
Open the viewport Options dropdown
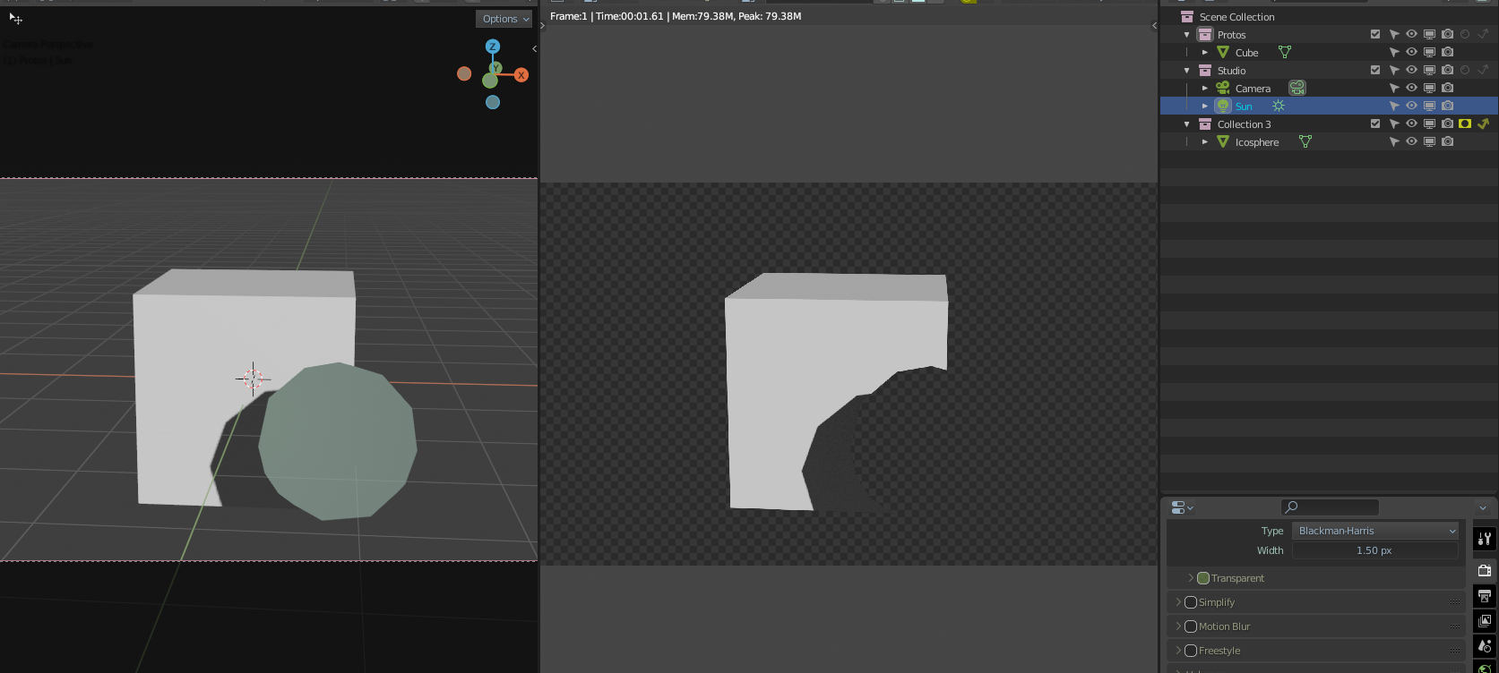click(504, 19)
